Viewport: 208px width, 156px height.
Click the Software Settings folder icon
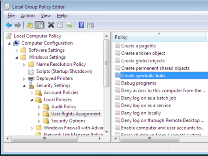pyautogui.click(x=23, y=50)
